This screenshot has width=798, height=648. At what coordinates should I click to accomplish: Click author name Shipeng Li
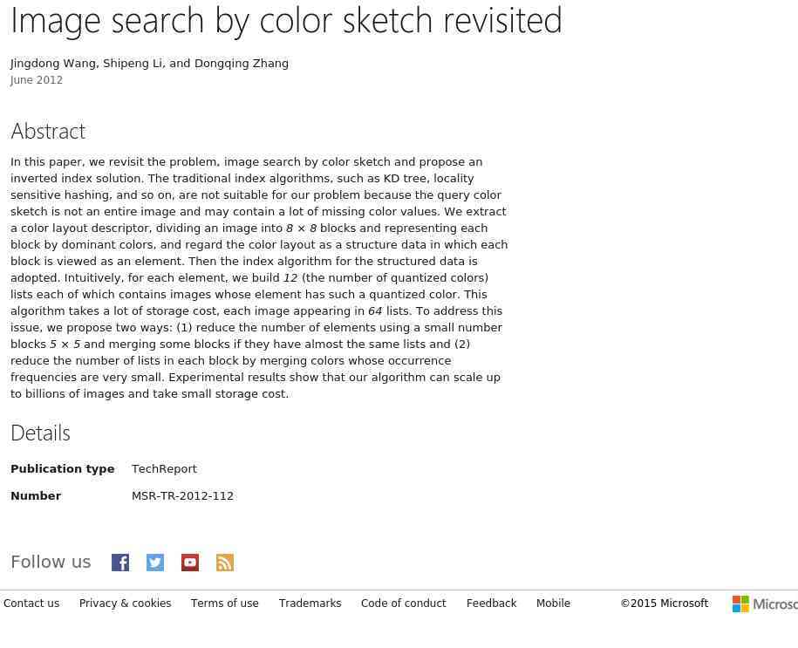point(133,64)
